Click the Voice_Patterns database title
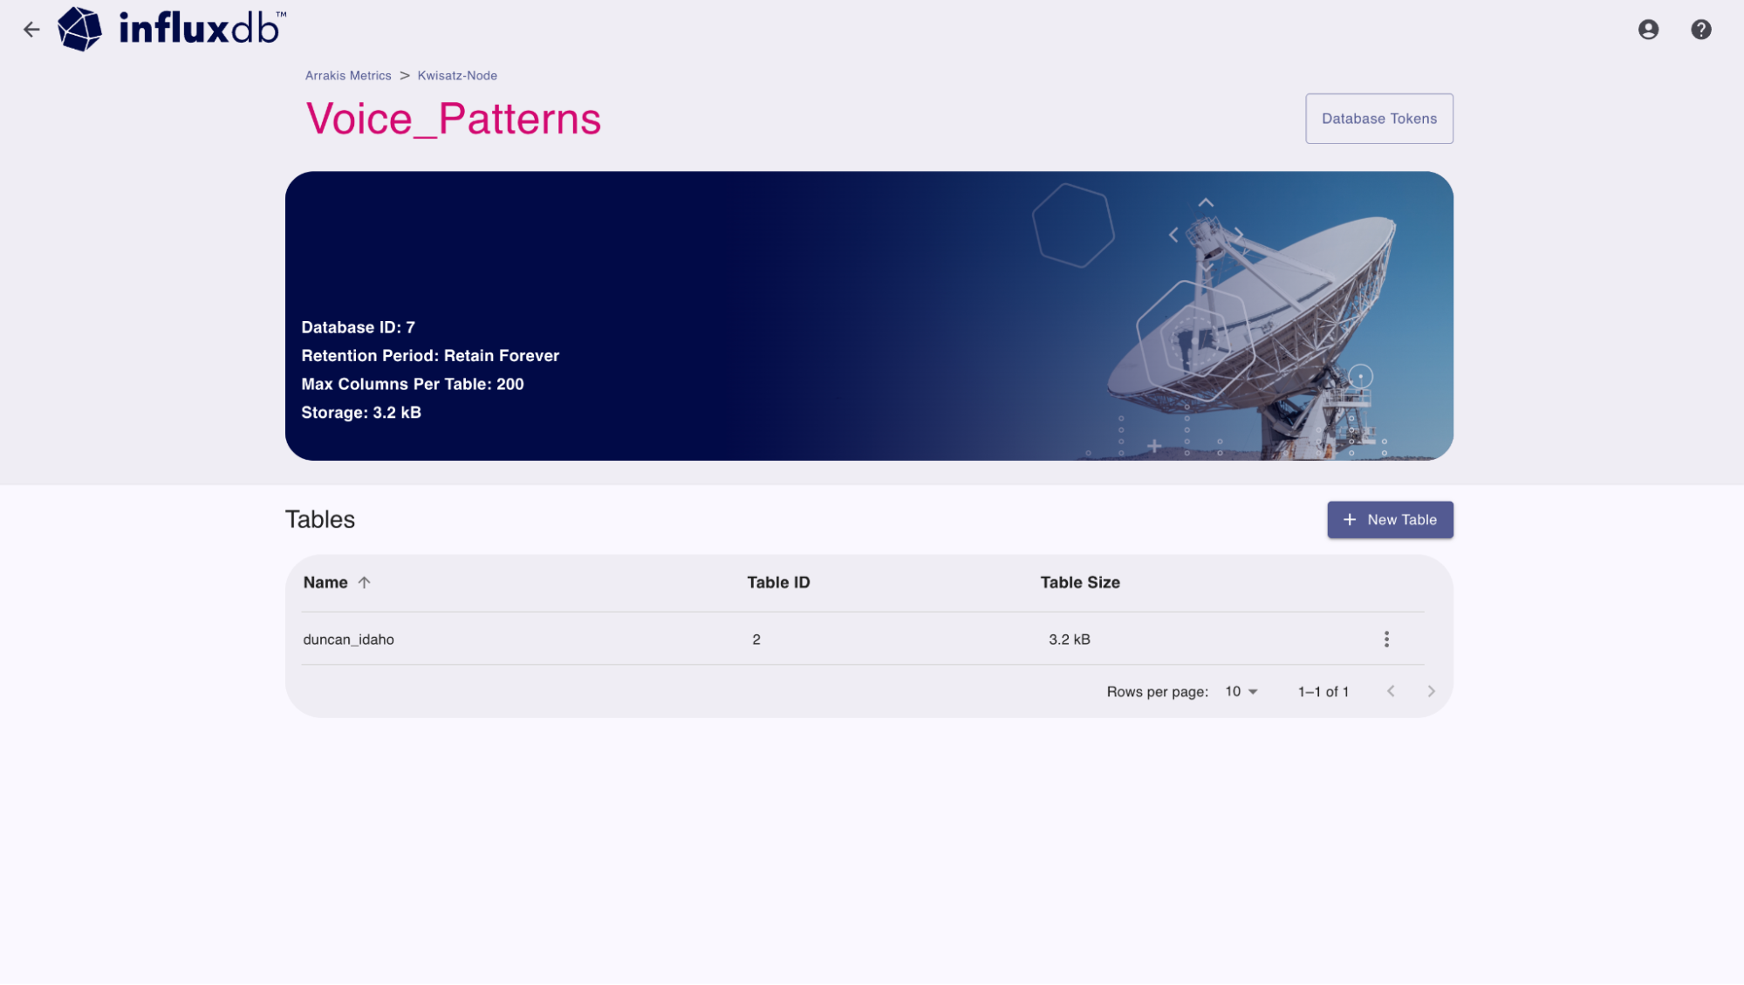Screen dimensions: 1744x985 click(454, 119)
